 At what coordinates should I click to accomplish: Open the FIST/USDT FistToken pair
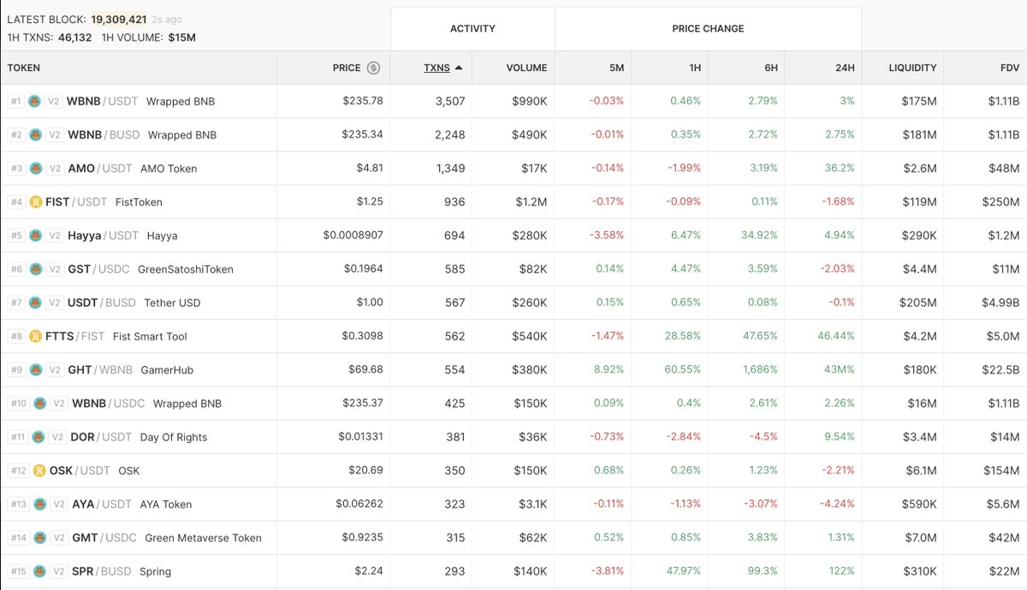[513, 202]
